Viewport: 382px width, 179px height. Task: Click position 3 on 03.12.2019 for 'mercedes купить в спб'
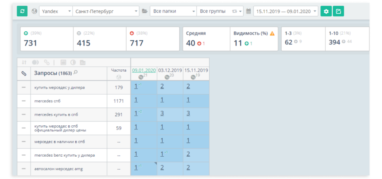click(162, 113)
